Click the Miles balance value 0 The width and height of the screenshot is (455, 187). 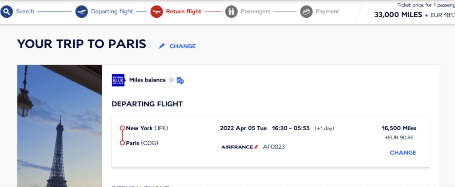[x=171, y=80]
